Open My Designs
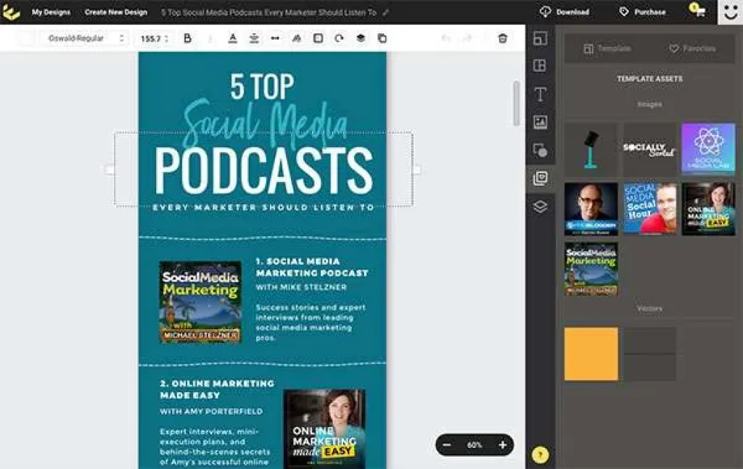This screenshot has height=469, width=743. coord(51,12)
